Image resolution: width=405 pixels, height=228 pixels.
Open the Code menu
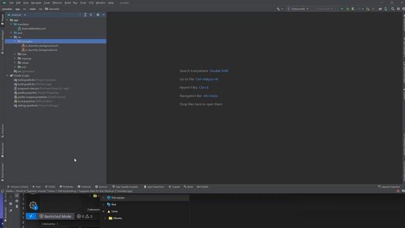47,3
